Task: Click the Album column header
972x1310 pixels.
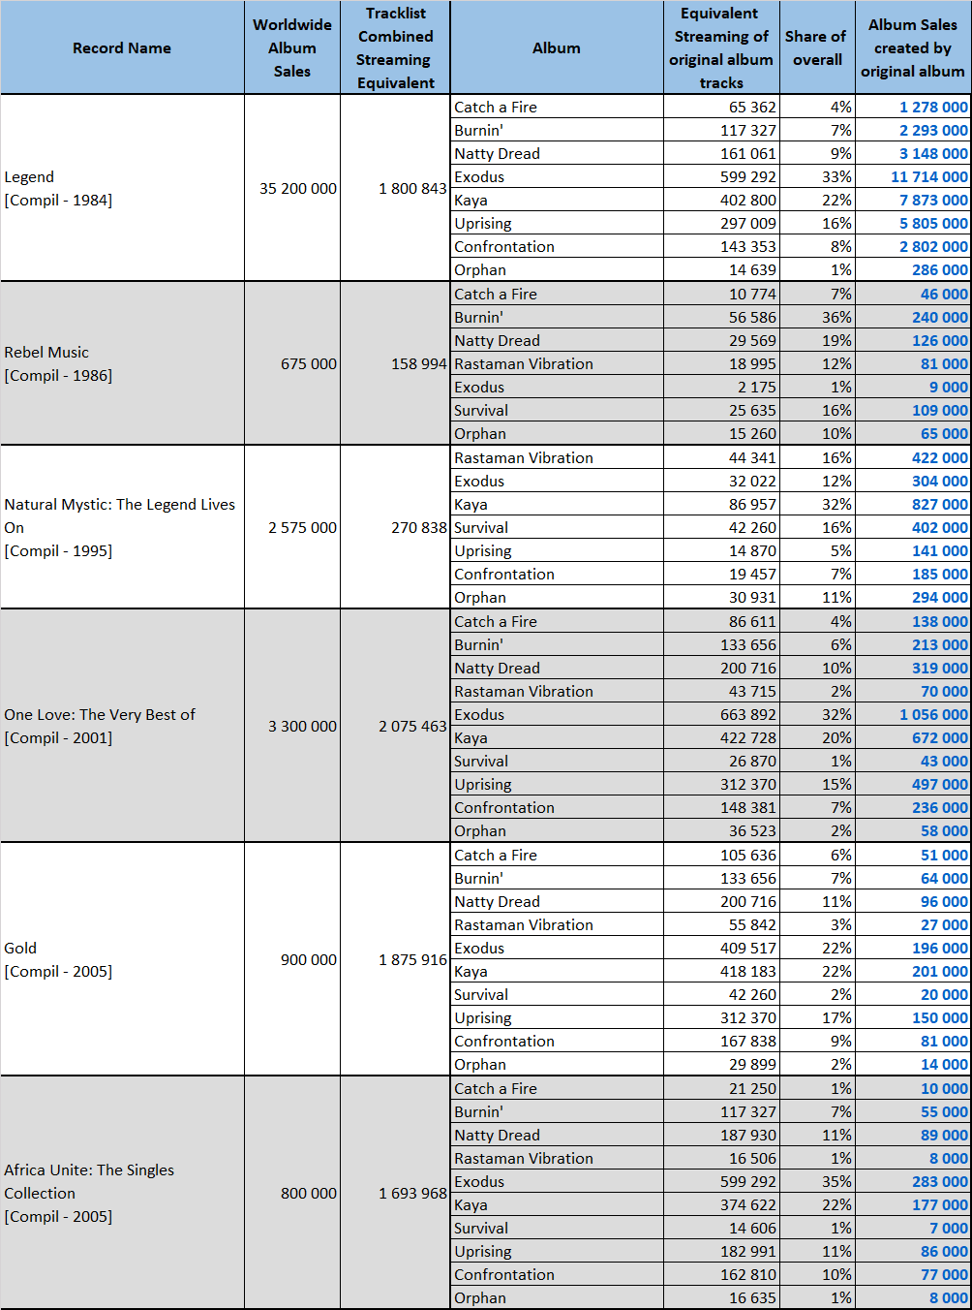Action: click(x=557, y=47)
